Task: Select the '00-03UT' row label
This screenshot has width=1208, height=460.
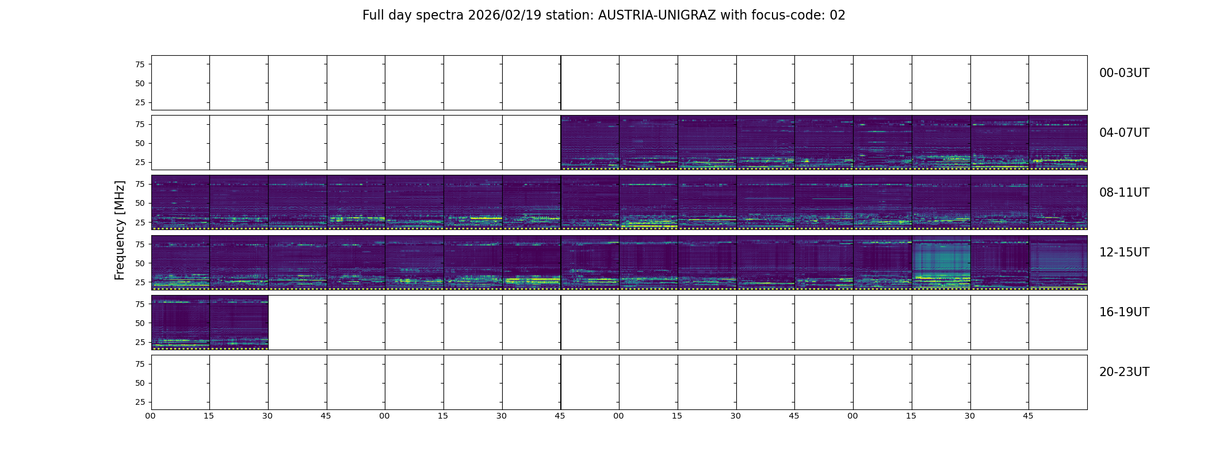Action: click(1124, 73)
